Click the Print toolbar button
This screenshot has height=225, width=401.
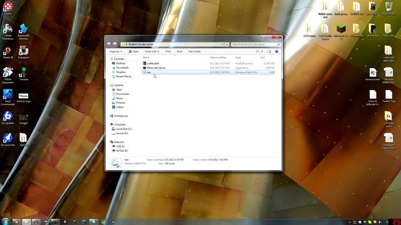[168, 51]
